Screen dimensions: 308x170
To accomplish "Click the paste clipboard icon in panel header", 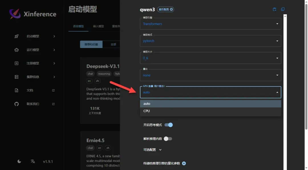I will point(274,9).
